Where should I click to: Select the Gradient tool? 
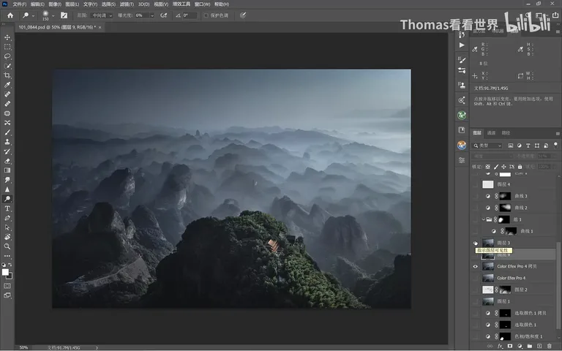pos(7,170)
